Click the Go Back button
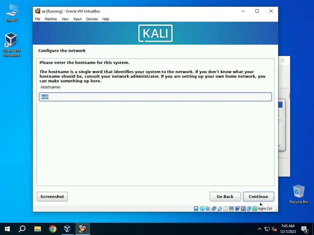This screenshot has height=235, width=314. point(225,197)
